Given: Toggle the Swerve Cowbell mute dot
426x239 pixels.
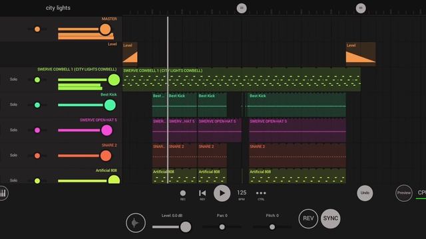Looking at the screenshot, I should click(x=37, y=80).
